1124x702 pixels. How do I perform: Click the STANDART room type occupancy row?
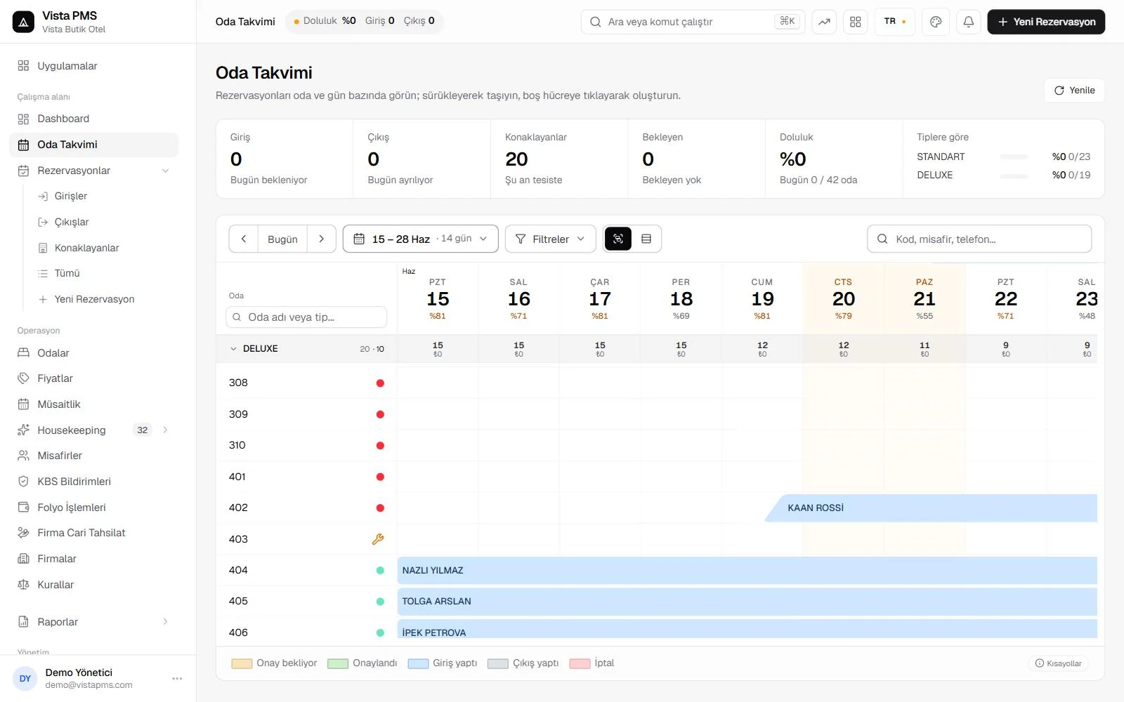[x=1003, y=157]
